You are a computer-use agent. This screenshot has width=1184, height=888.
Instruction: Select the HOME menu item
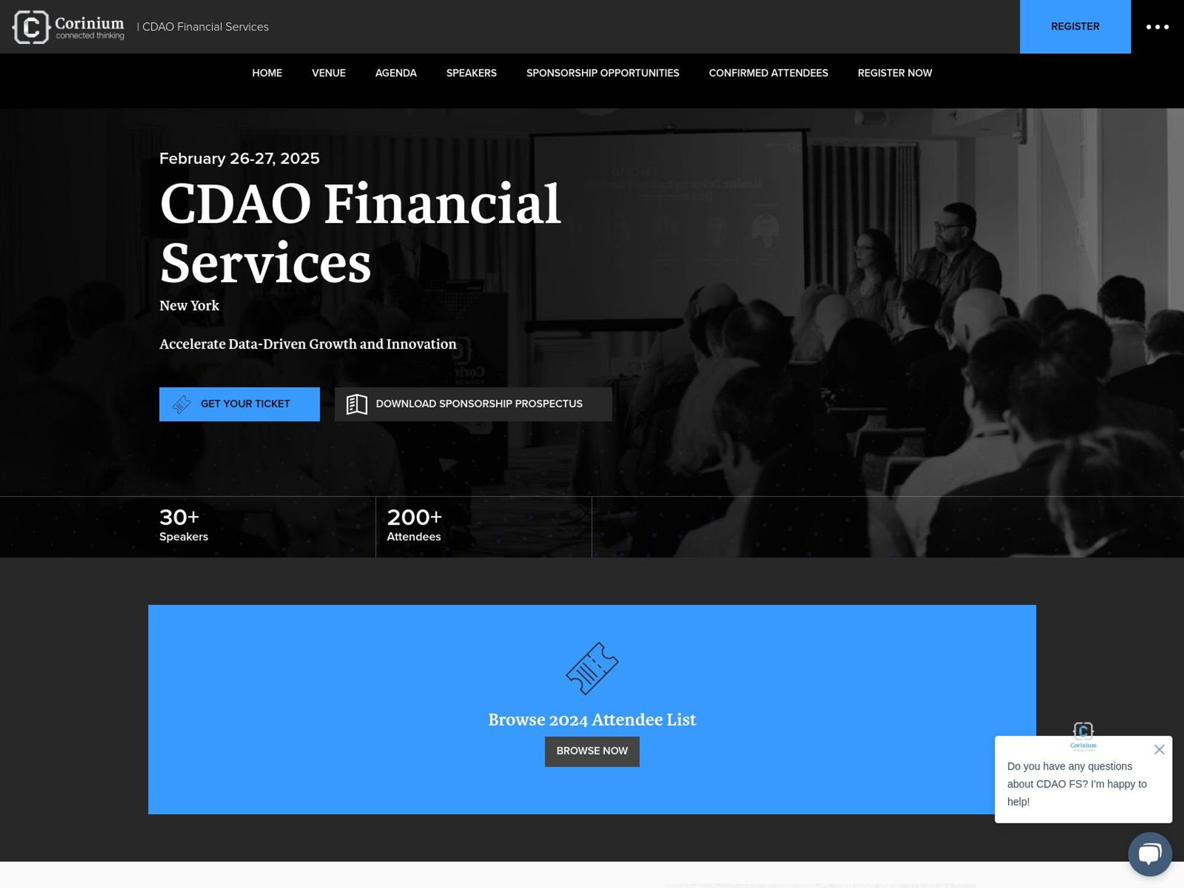click(x=266, y=73)
